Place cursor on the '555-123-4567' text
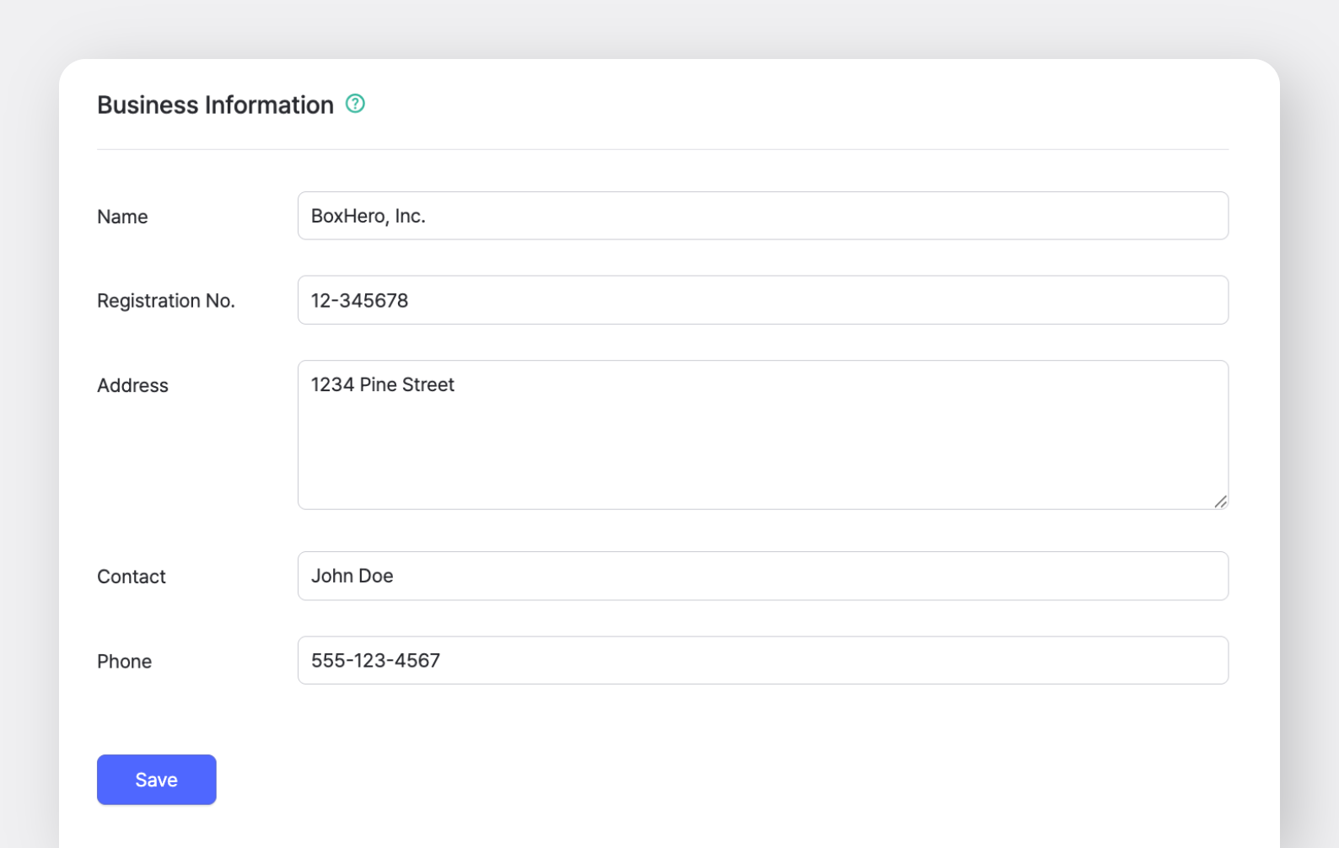This screenshot has width=1339, height=848. click(375, 661)
